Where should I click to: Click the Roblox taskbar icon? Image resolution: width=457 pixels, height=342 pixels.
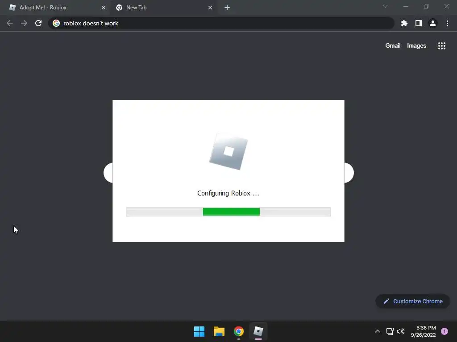pyautogui.click(x=258, y=331)
